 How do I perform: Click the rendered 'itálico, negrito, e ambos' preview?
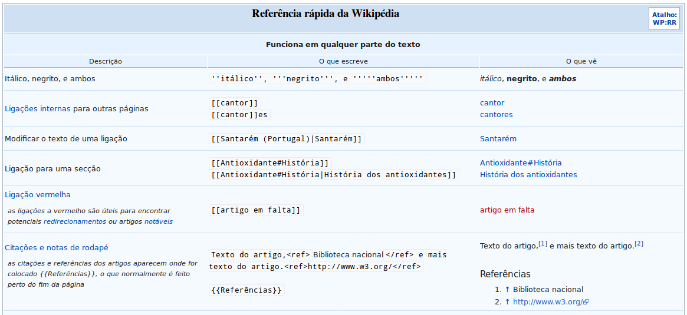528,79
